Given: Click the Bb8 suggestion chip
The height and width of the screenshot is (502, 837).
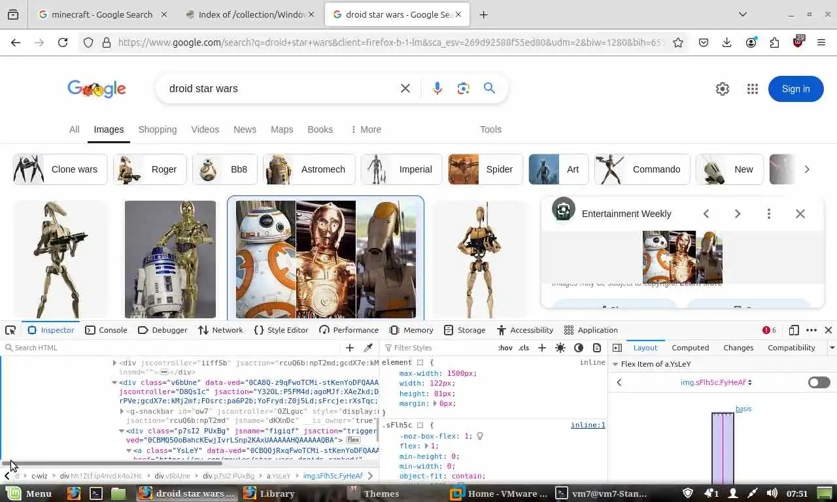Looking at the screenshot, I should [x=225, y=169].
